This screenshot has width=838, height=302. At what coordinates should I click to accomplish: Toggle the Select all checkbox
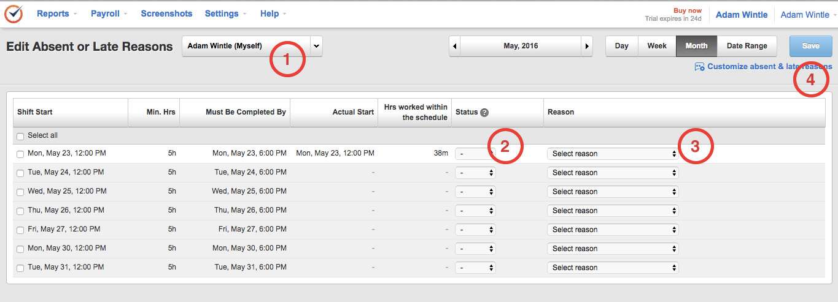(x=20, y=136)
